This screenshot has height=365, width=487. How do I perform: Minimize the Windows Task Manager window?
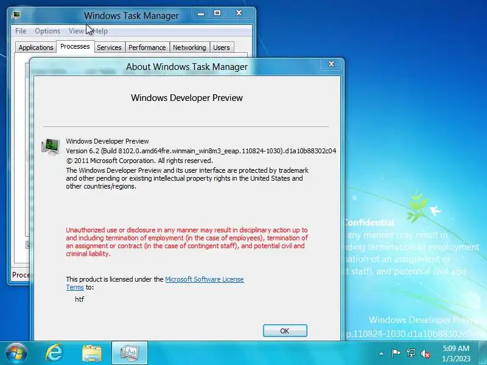(x=201, y=13)
